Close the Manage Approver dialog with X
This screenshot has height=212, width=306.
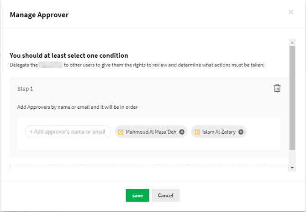click(x=291, y=12)
